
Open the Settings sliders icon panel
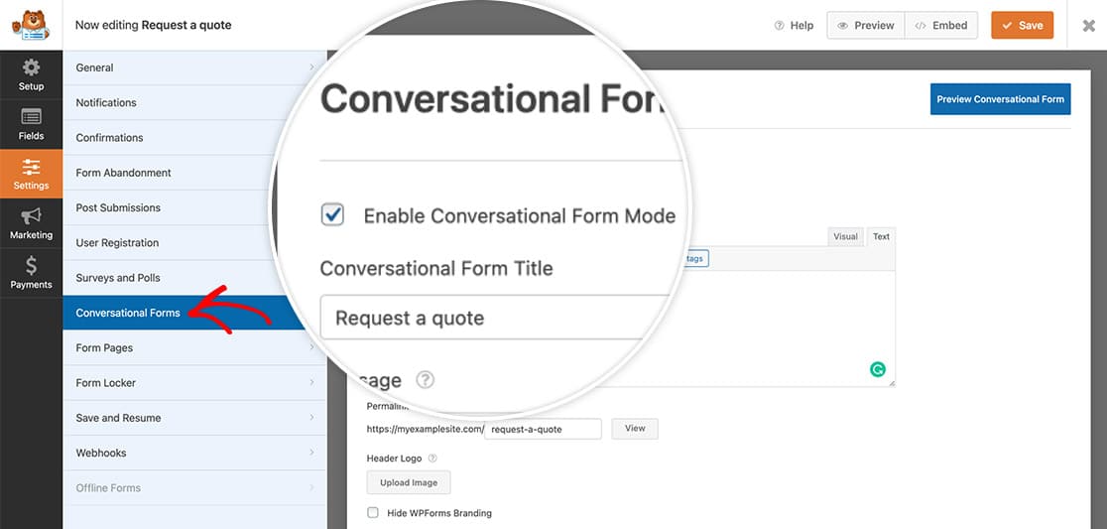(x=31, y=174)
